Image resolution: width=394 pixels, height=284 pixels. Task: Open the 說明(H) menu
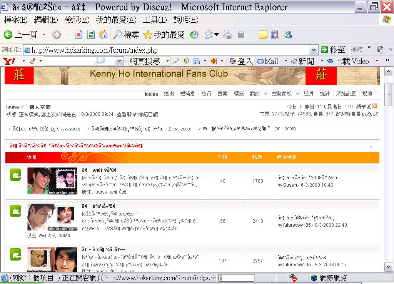186,20
